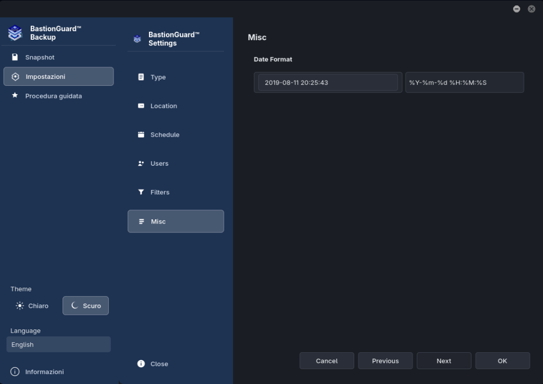Open the Filters settings tab
This screenshot has width=543, height=384.
tap(176, 192)
